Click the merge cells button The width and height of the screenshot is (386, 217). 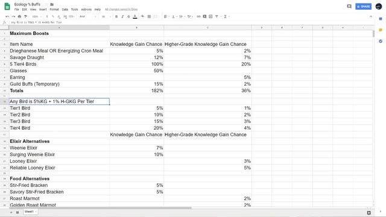click(x=156, y=16)
